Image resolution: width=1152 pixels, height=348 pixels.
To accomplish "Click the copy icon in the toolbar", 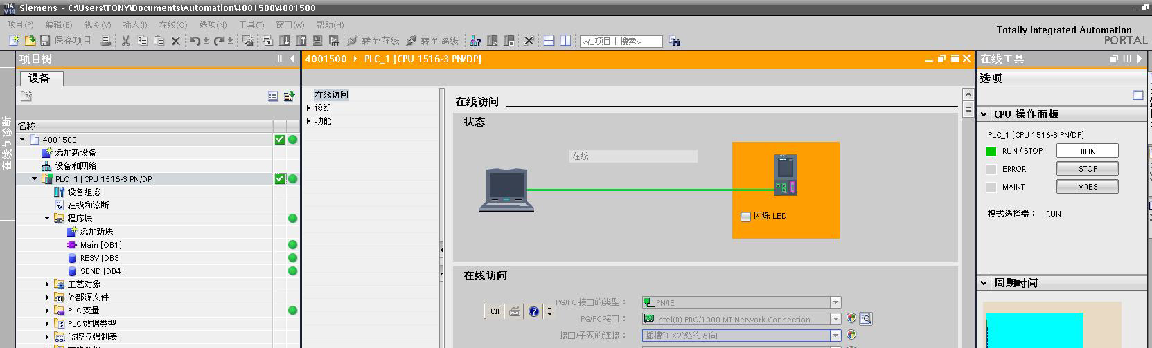I will pos(142,41).
